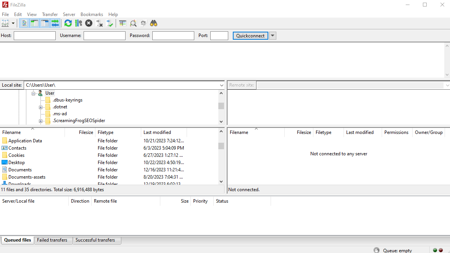
Task: Select the Documents folder icon
Action: point(5,169)
